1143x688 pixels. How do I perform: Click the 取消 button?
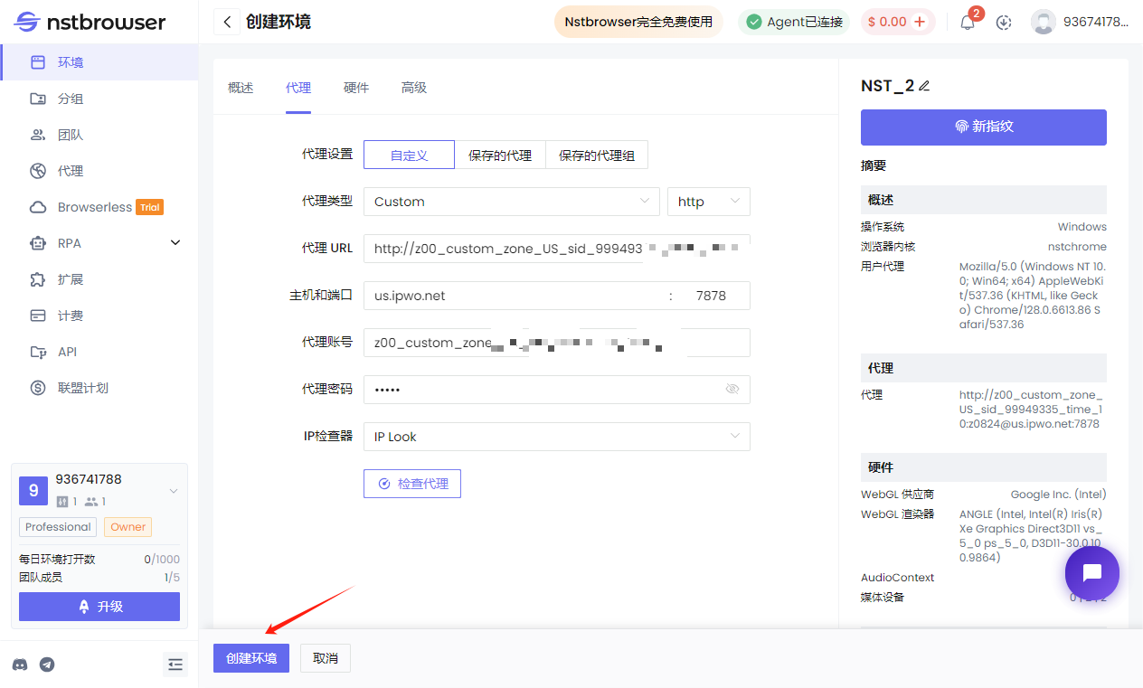[326, 658]
